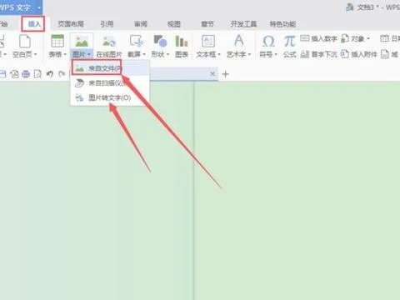Insert a blank page with 空白页 icon
Viewport: 400px width, 300px height.
[x=25, y=42]
